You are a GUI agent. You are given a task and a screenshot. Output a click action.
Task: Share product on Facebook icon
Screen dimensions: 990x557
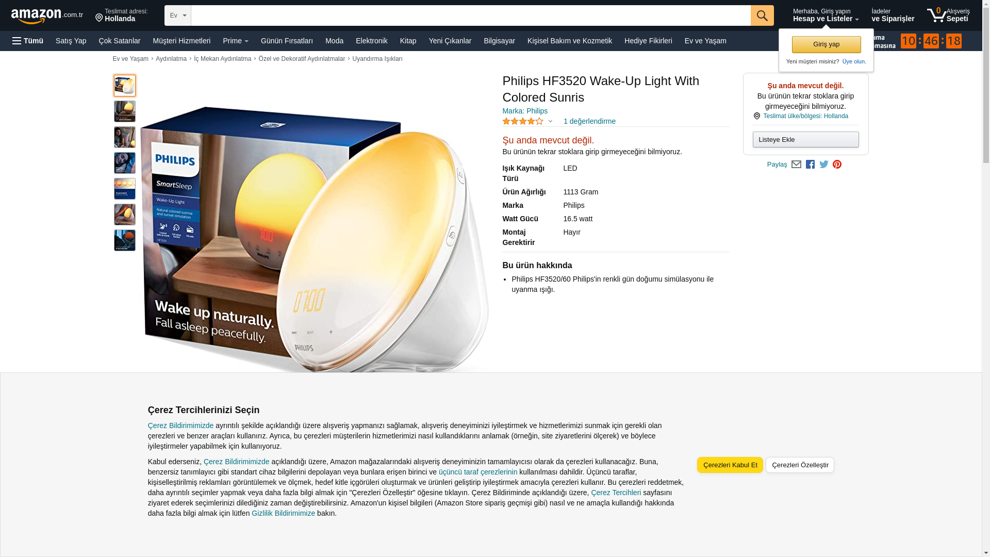(810, 164)
